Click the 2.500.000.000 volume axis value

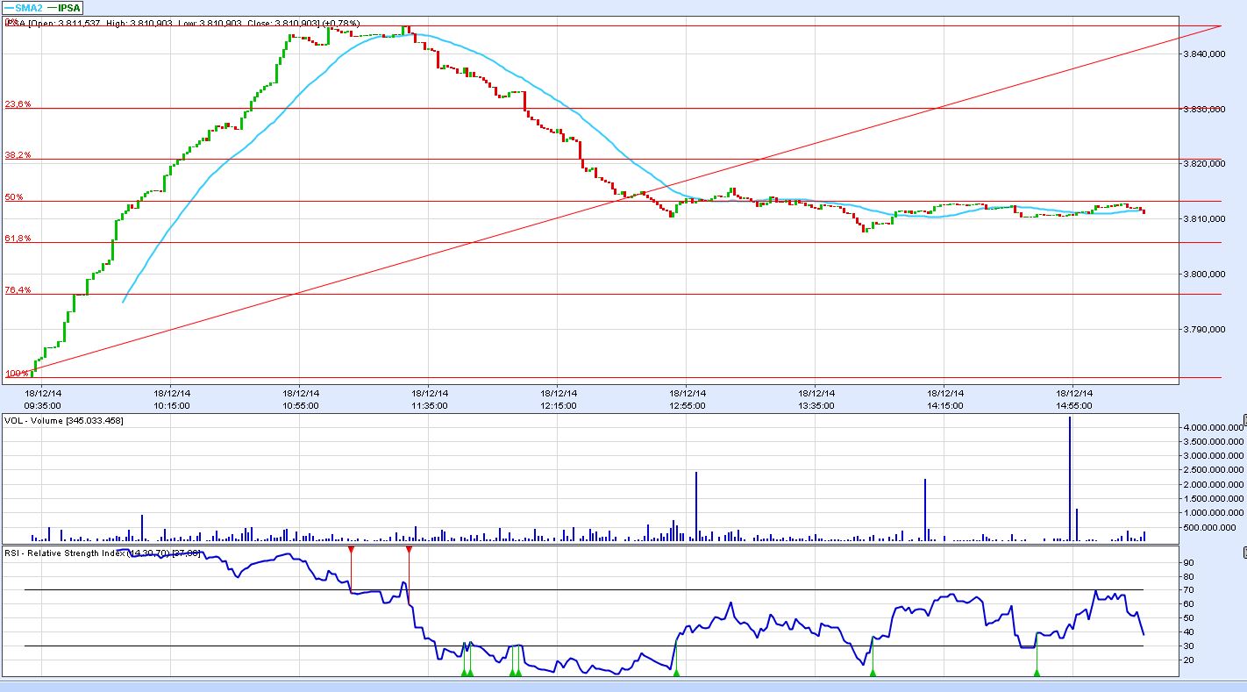coord(1215,470)
